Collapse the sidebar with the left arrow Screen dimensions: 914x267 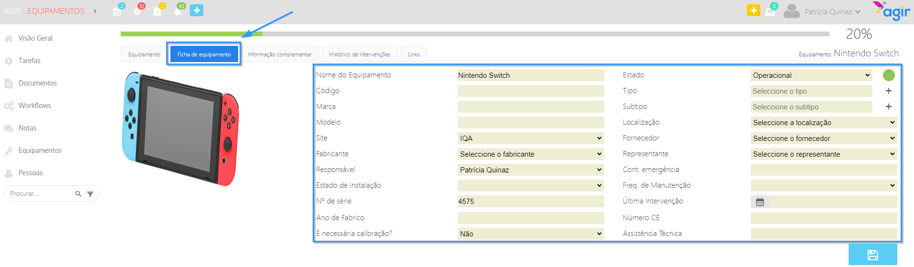tap(95, 11)
